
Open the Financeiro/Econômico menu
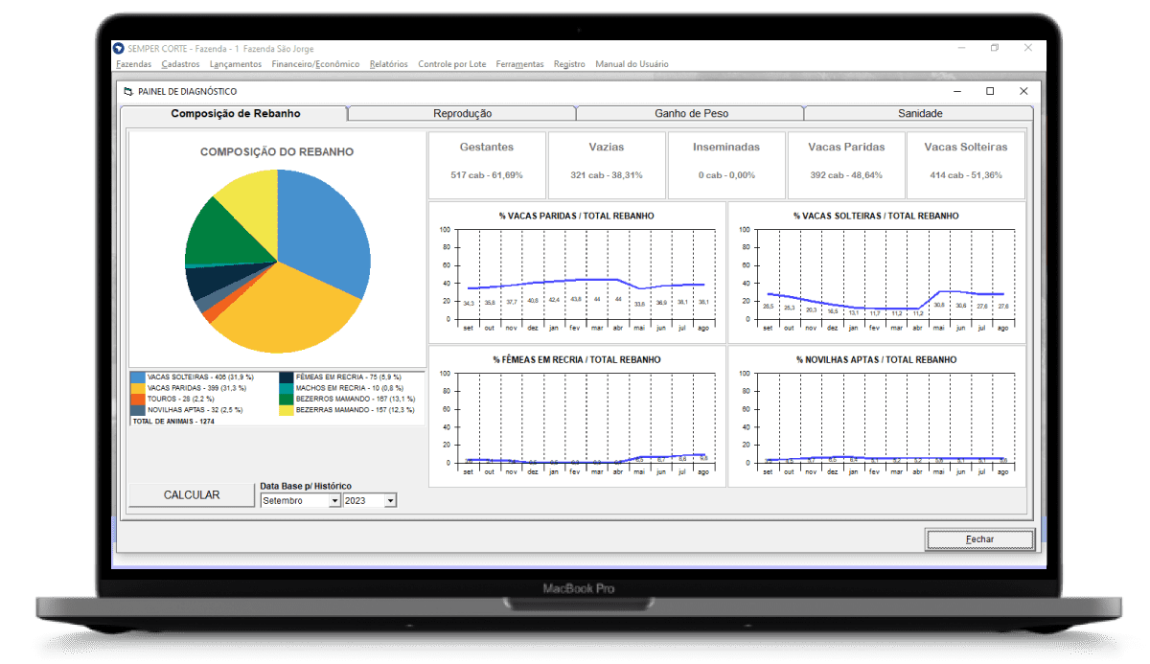click(x=315, y=64)
